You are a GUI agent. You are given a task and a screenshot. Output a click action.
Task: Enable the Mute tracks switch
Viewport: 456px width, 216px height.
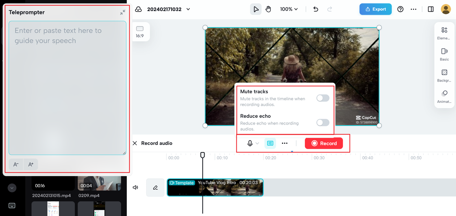(x=323, y=98)
